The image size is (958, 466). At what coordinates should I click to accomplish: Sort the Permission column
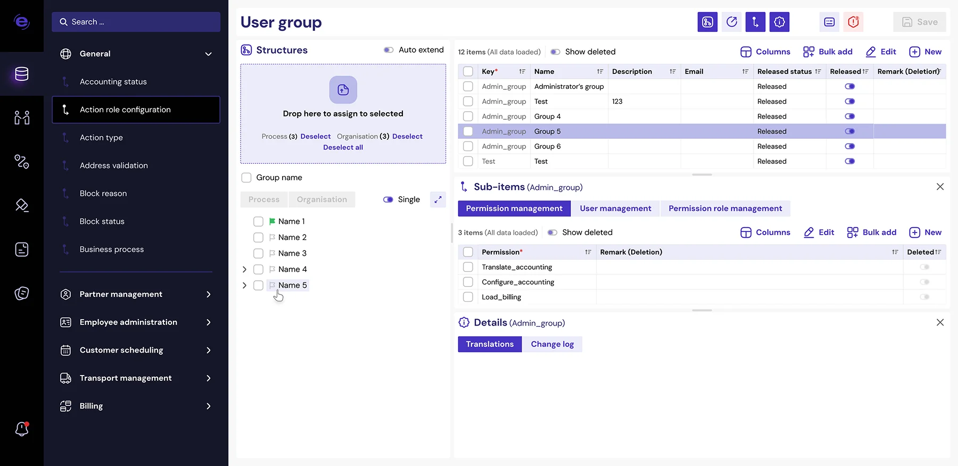[x=588, y=252]
